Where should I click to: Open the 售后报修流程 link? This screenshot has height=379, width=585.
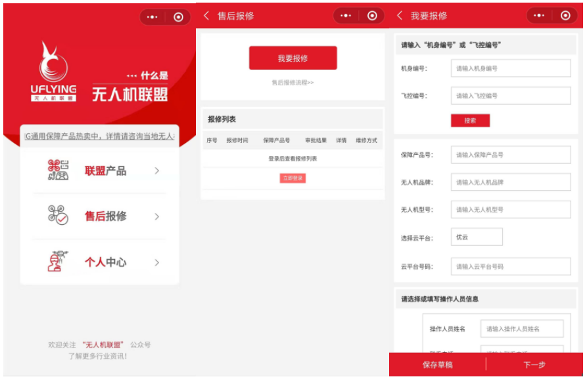click(x=291, y=81)
